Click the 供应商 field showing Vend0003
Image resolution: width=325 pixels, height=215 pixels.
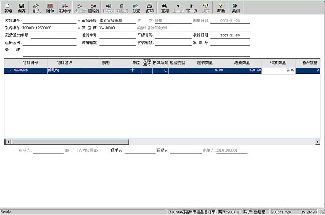pos(118,28)
